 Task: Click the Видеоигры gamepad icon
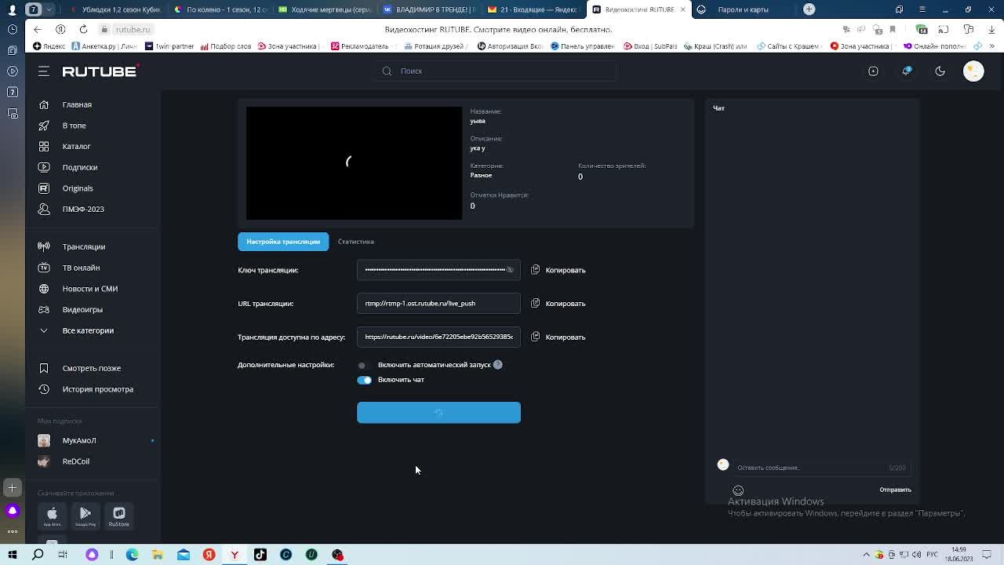pyautogui.click(x=44, y=309)
